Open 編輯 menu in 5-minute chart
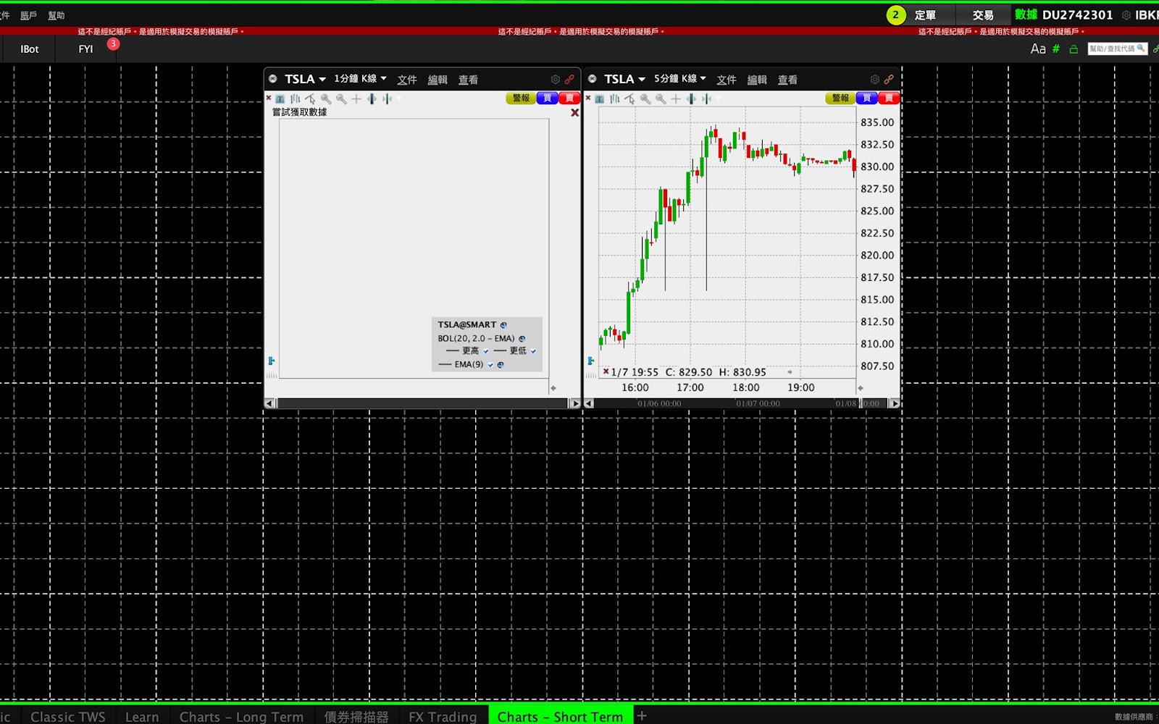Viewport: 1159px width, 724px height. (757, 80)
